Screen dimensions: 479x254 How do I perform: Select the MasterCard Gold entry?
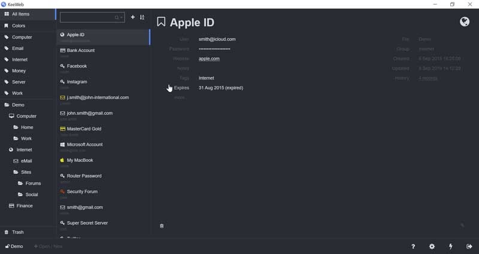pos(84,128)
